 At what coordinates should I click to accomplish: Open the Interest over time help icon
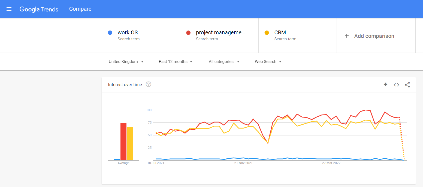[x=149, y=85]
